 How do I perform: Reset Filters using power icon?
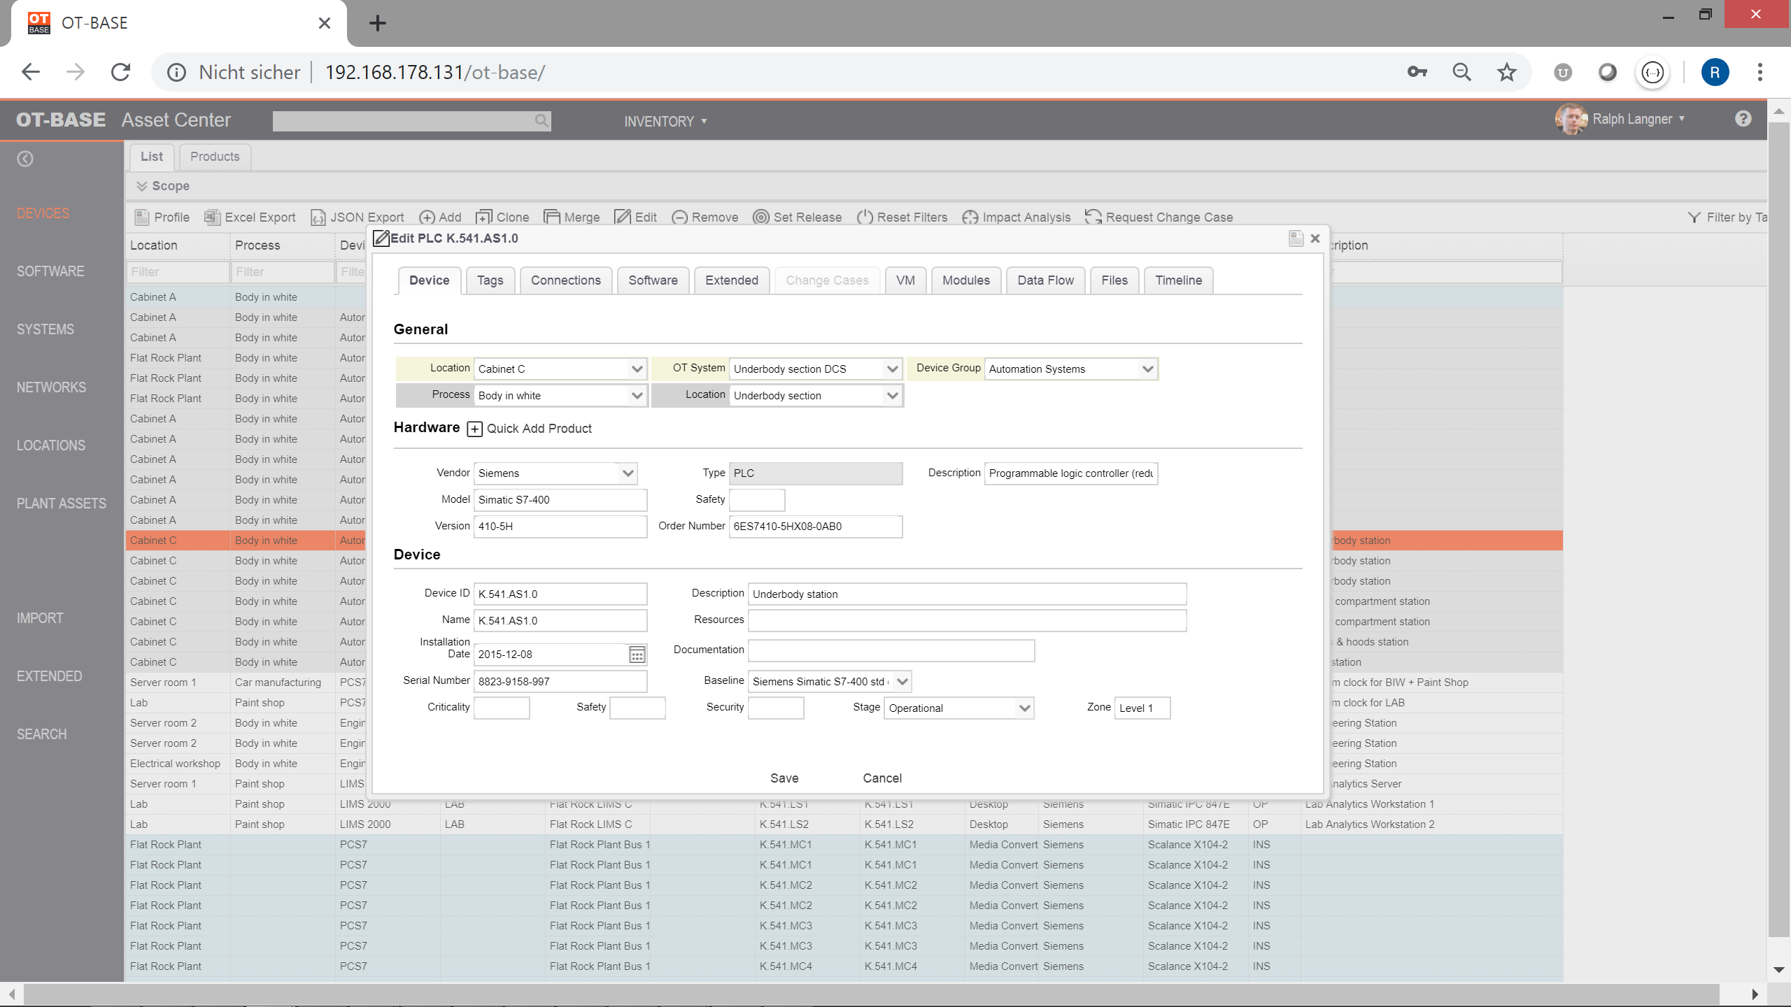click(x=865, y=217)
